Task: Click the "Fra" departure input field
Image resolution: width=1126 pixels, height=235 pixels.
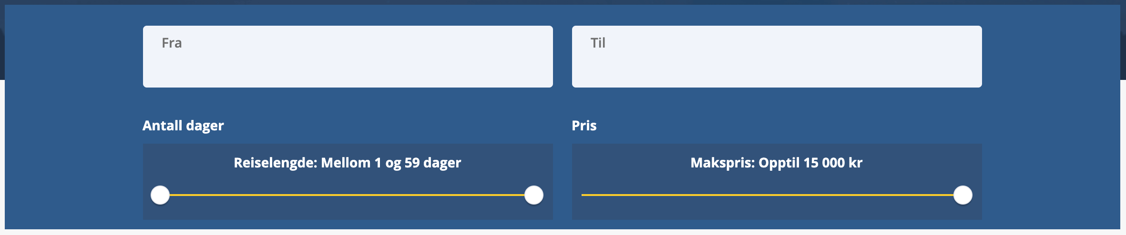Action: (x=348, y=57)
